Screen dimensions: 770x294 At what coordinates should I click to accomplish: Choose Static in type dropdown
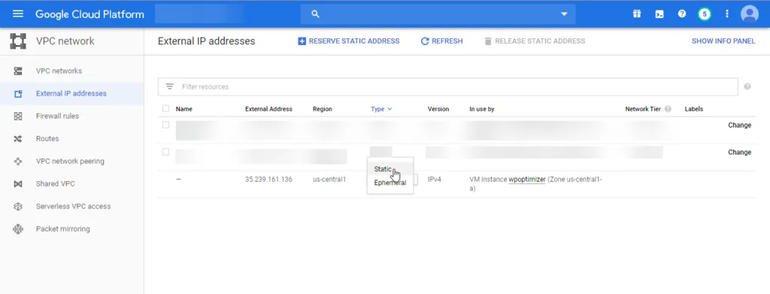click(x=390, y=169)
